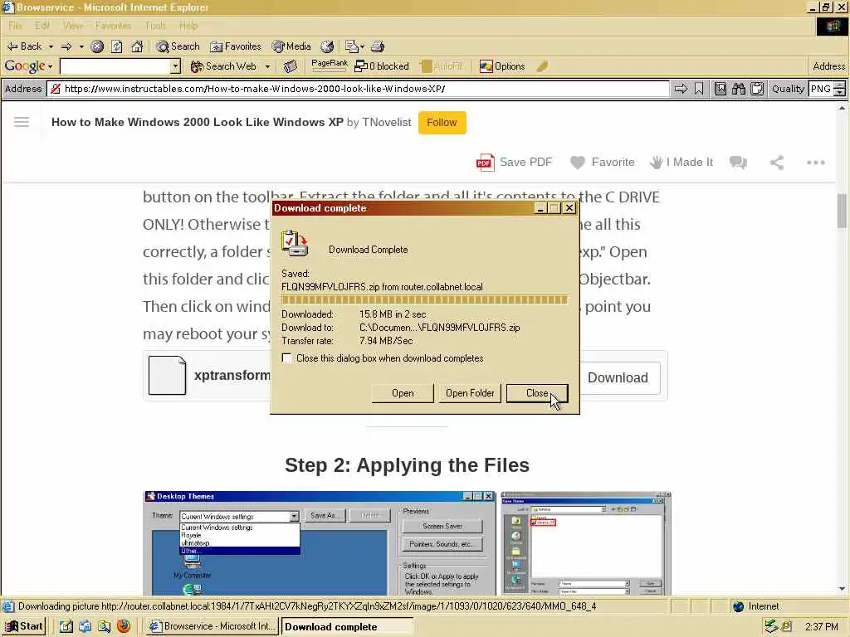
Task: Click the Save Theme dialog thumbnail
Action: 586,543
